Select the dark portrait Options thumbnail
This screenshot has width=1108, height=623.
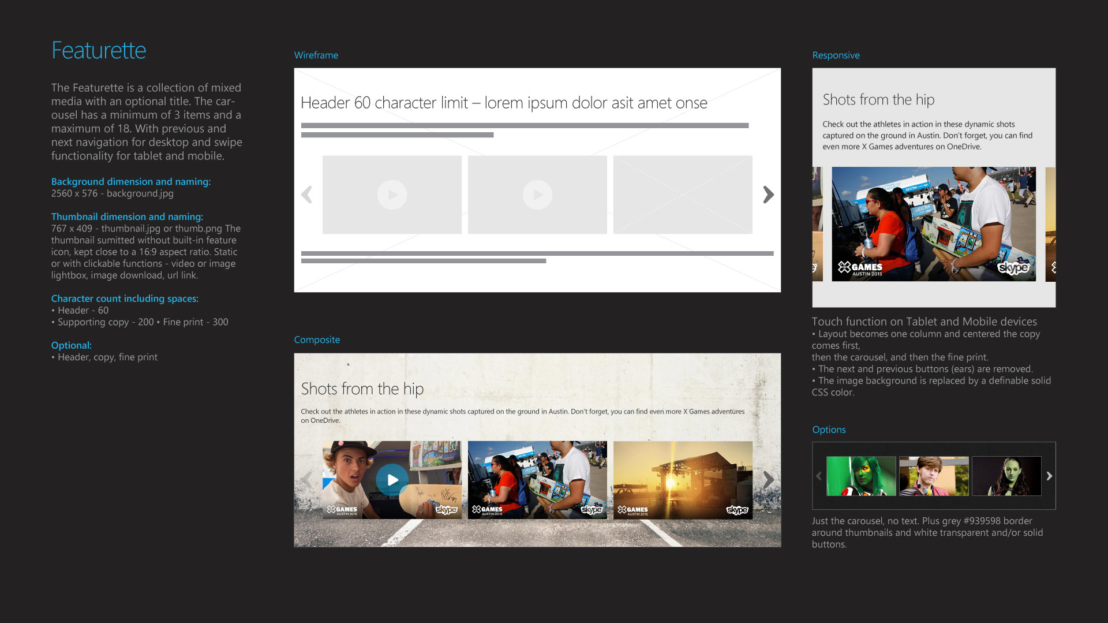[x=1006, y=476]
